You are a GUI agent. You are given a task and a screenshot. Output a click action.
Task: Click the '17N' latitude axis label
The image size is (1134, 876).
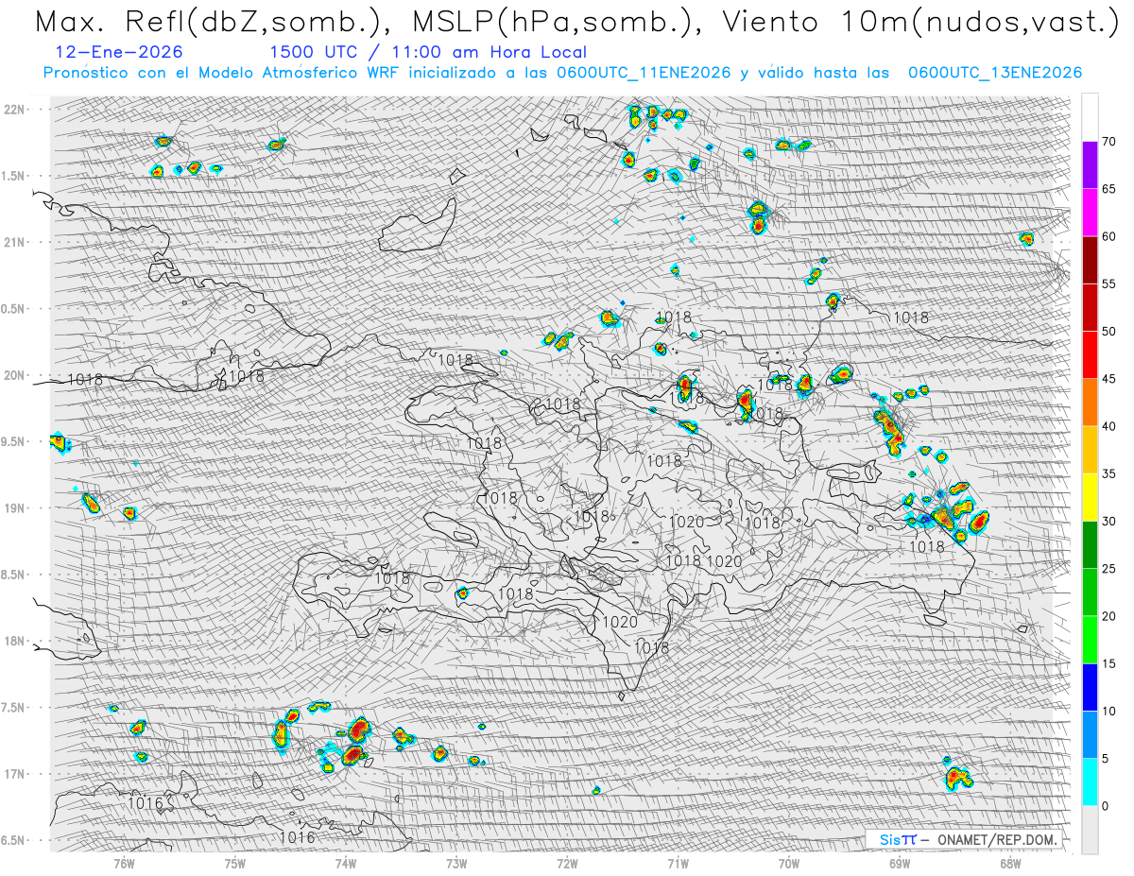[16, 774]
